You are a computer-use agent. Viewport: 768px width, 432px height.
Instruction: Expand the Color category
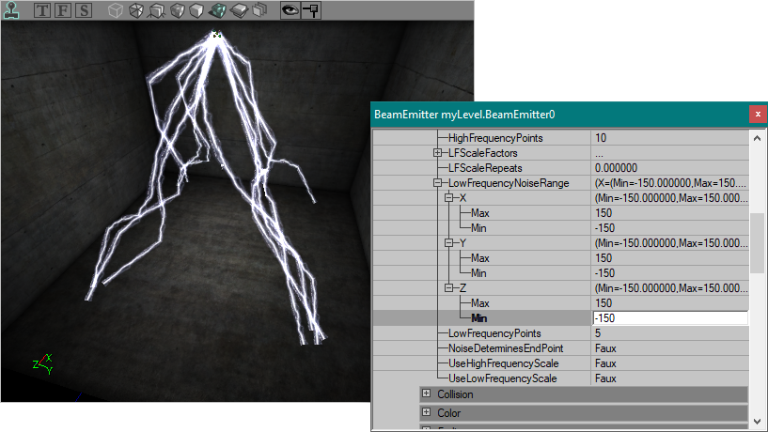coord(426,412)
